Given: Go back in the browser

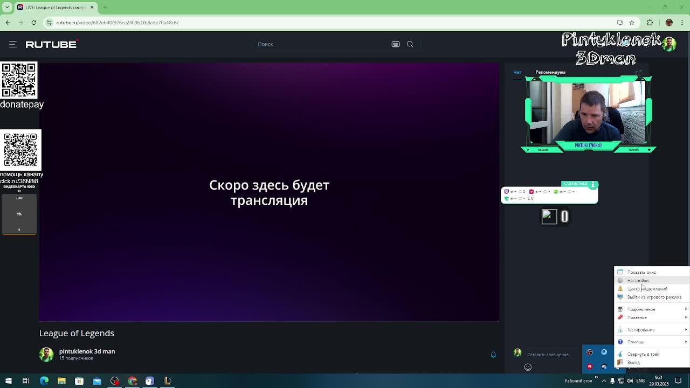Looking at the screenshot, I should (8, 23).
